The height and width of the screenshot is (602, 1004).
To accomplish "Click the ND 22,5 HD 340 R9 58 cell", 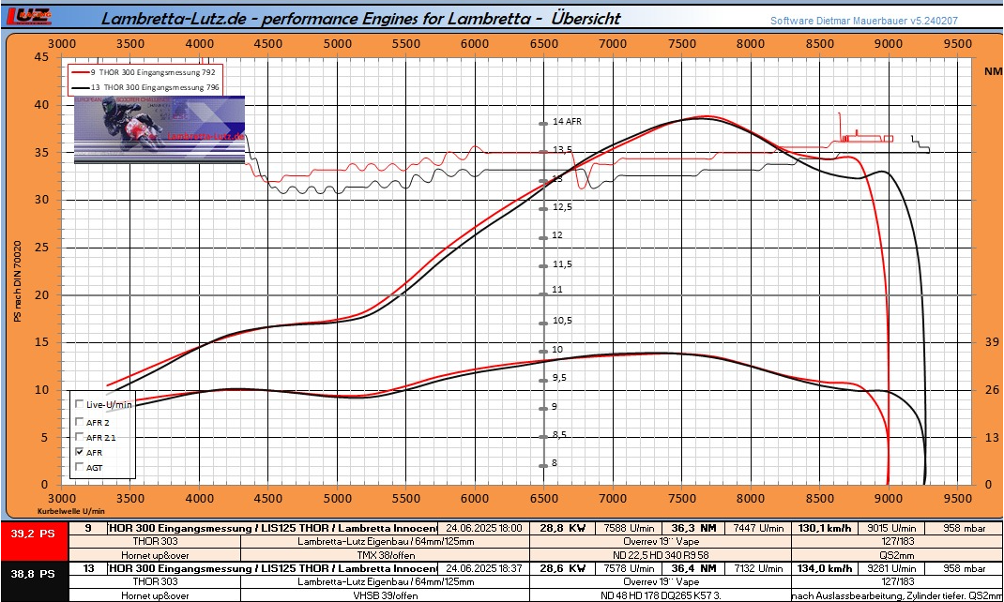I will (661, 555).
